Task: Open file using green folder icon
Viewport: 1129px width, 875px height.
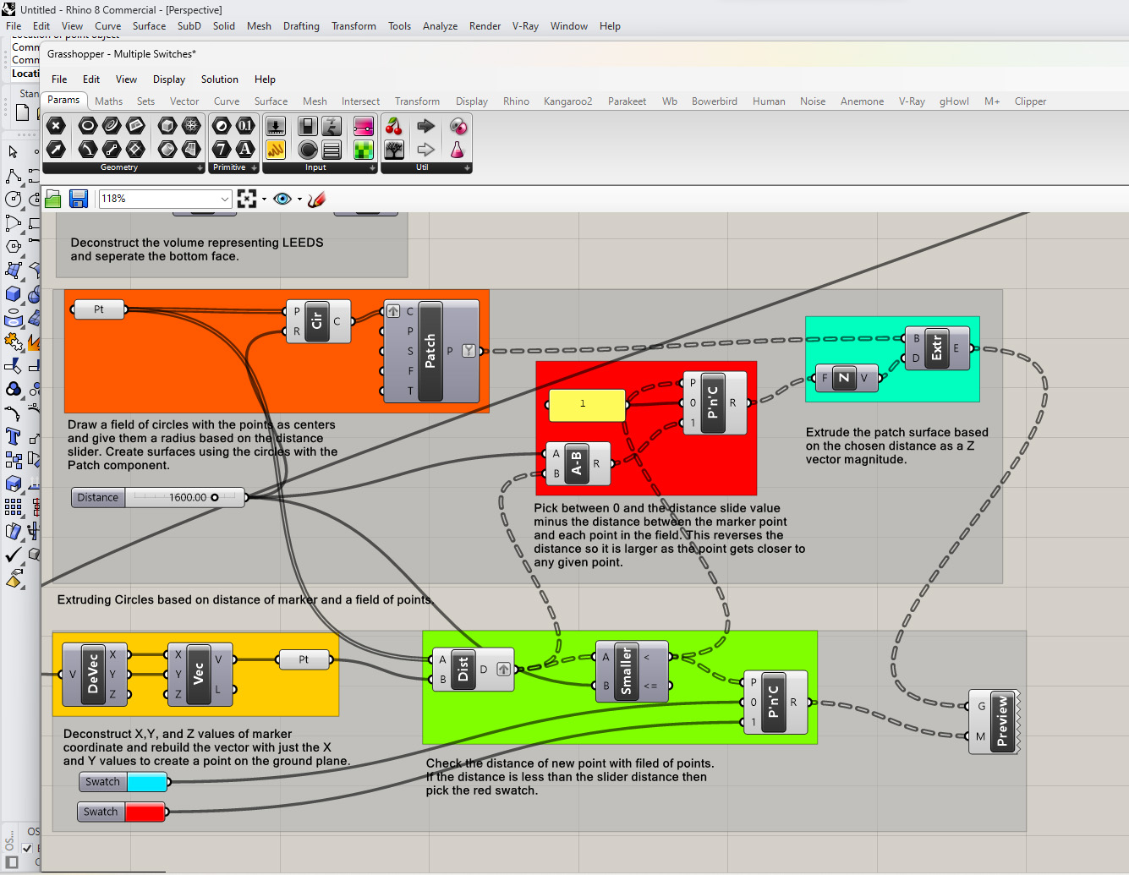Action: [x=53, y=199]
